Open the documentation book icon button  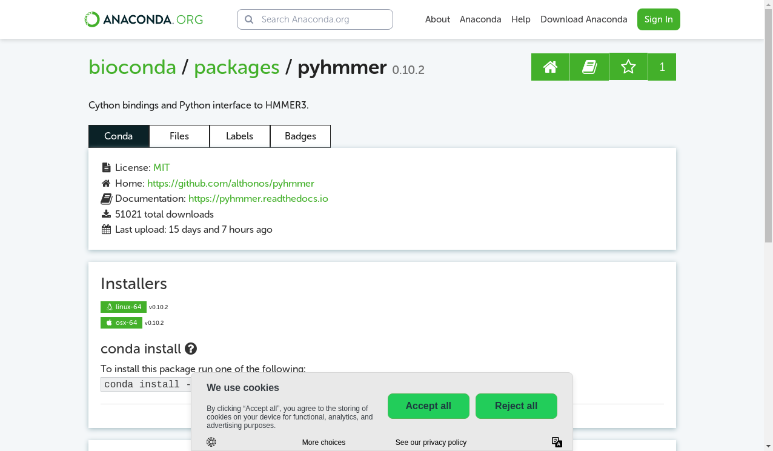click(589, 67)
